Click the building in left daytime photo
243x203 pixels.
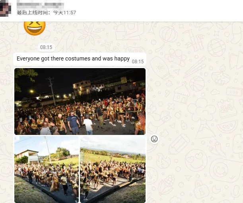click(x=28, y=156)
